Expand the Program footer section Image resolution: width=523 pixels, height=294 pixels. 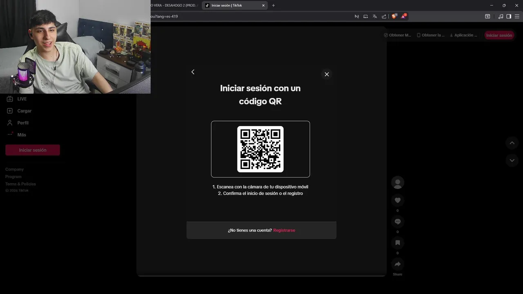(13, 176)
